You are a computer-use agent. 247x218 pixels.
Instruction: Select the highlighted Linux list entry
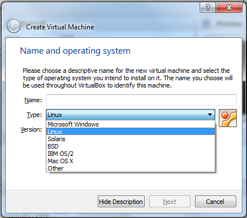pyautogui.click(x=131, y=132)
